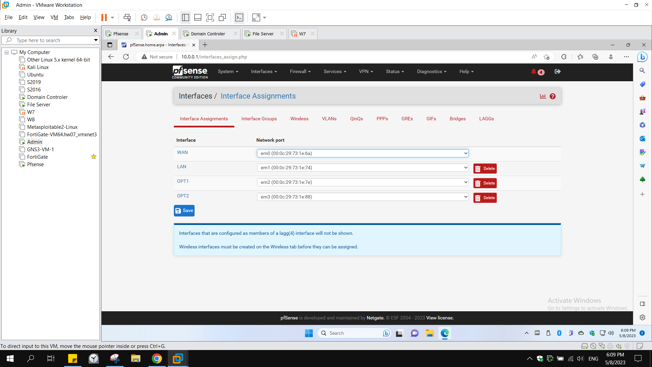
Task: Take a snapshot of the Admin VM
Action: pyautogui.click(x=144, y=17)
